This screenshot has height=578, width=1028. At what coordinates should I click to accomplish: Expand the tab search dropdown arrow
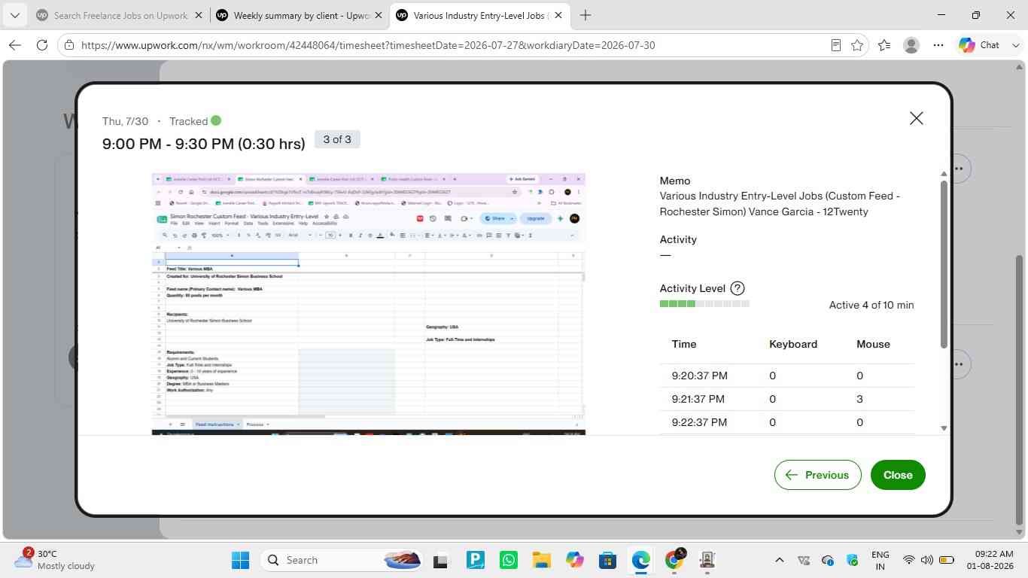14,15
